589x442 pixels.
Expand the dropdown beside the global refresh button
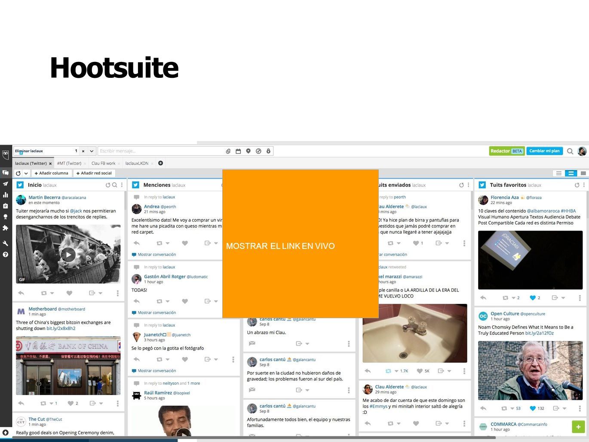[26, 173]
